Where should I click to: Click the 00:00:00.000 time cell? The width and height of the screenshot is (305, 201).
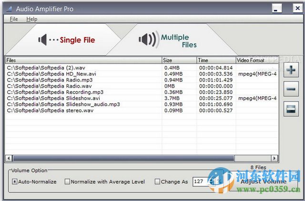216,86
